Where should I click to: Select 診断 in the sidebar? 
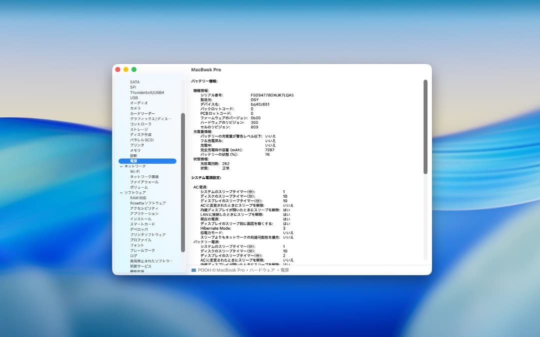(x=133, y=156)
